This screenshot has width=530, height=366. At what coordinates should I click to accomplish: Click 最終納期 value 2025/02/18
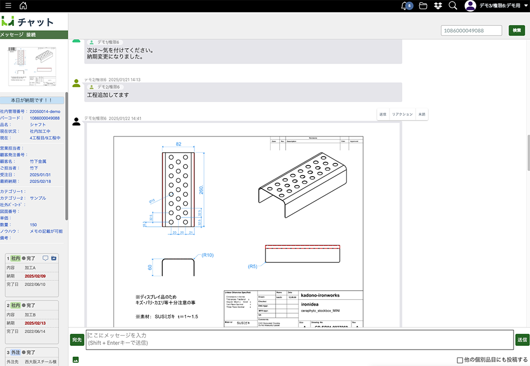point(40,181)
